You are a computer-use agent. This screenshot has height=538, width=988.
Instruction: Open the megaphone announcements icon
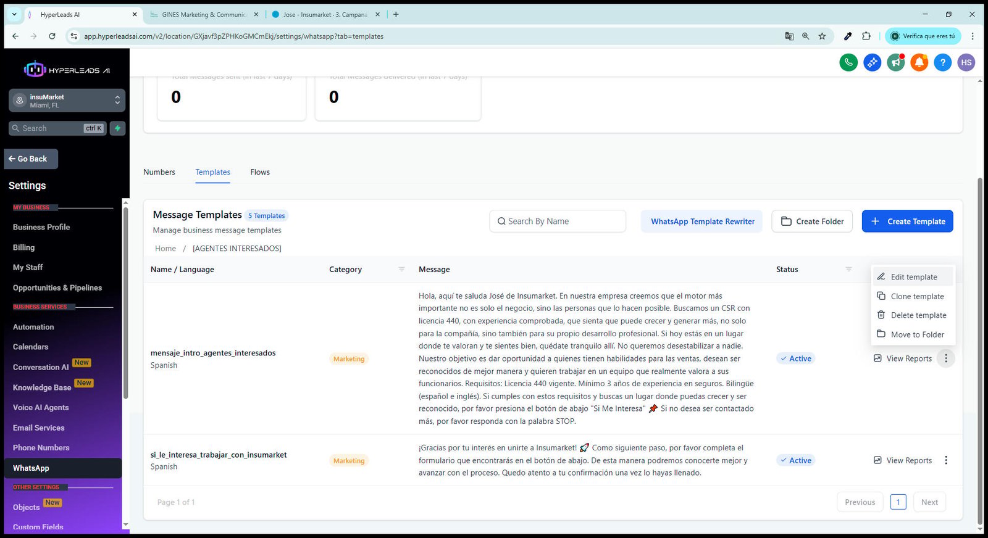[895, 62]
